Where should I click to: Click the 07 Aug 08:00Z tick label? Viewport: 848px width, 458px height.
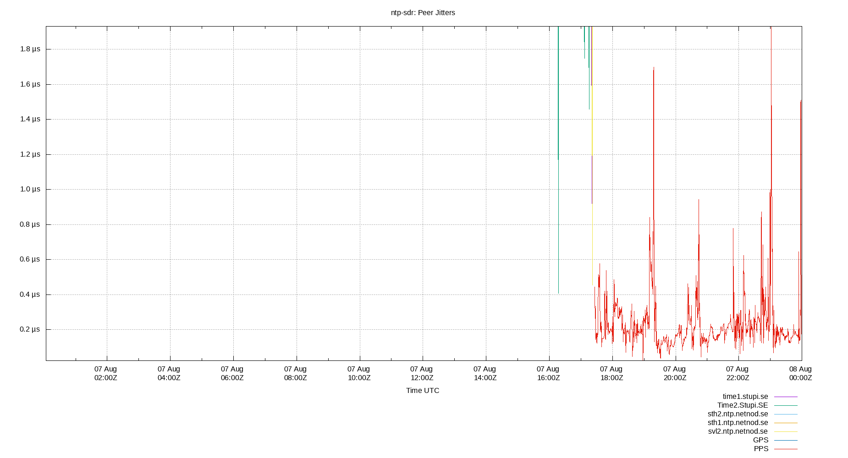tap(296, 373)
